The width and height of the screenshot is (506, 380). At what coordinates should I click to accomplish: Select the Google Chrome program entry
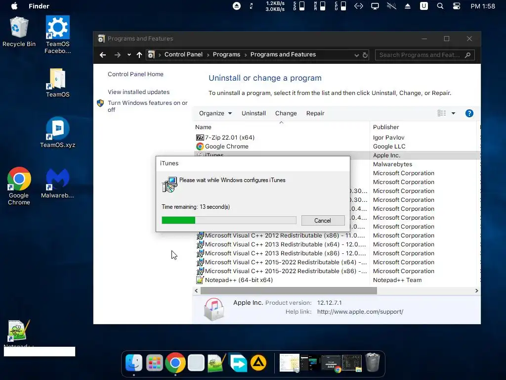[x=226, y=146]
